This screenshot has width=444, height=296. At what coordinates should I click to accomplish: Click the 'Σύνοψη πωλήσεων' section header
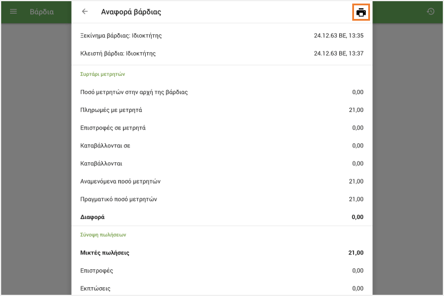tap(103, 234)
